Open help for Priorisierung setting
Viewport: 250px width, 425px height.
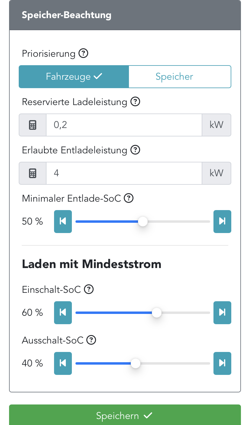[x=83, y=54]
